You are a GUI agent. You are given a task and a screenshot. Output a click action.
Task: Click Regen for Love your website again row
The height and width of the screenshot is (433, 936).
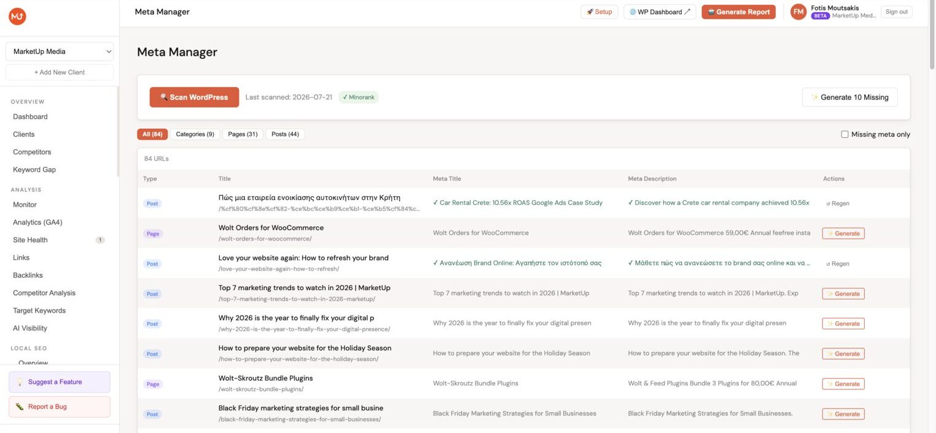pos(838,264)
